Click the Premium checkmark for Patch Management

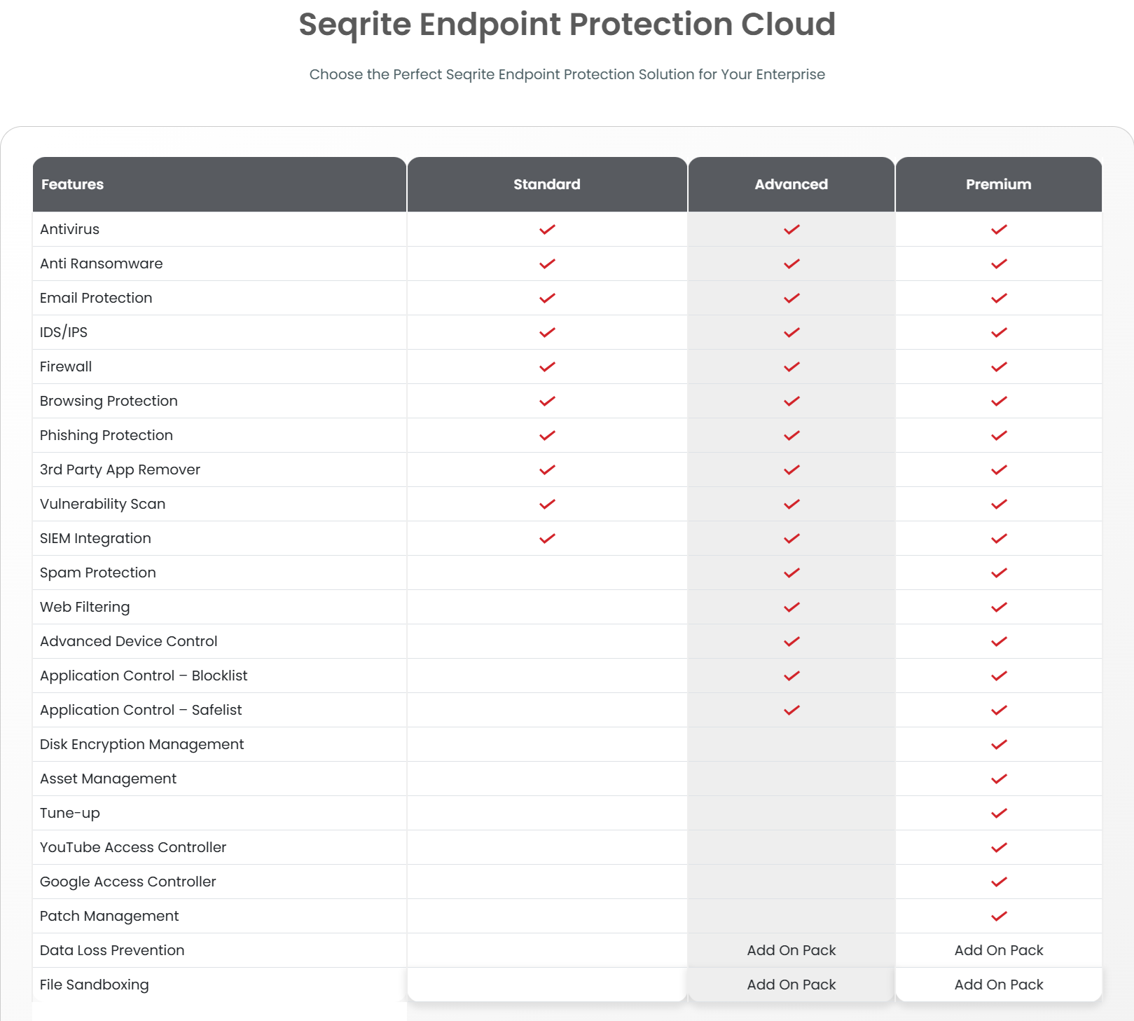tap(999, 916)
